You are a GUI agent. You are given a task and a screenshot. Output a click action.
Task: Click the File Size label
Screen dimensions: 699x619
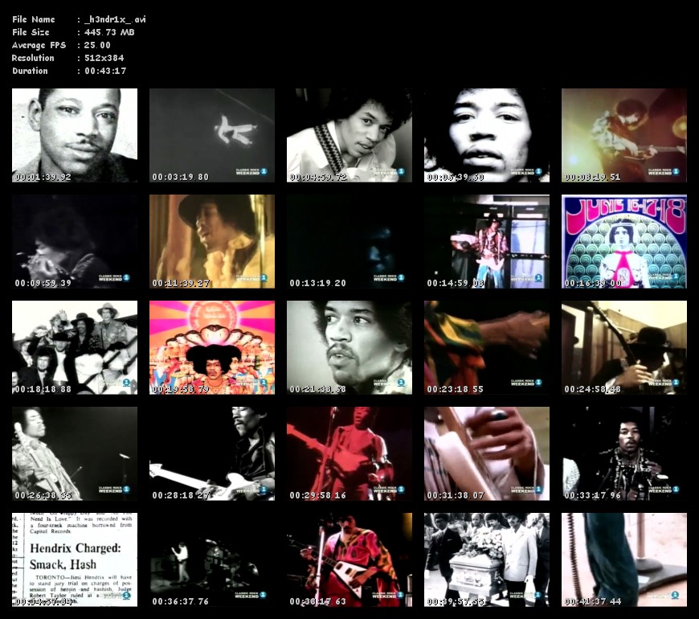[x=31, y=32]
